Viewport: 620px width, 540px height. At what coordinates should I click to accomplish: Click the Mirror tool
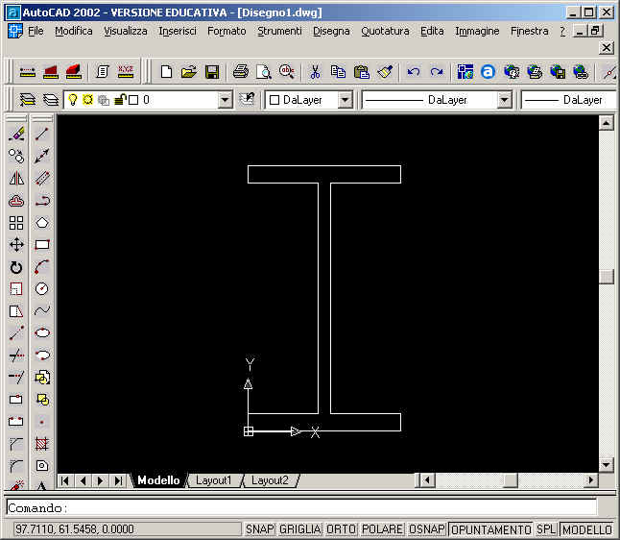click(x=16, y=178)
